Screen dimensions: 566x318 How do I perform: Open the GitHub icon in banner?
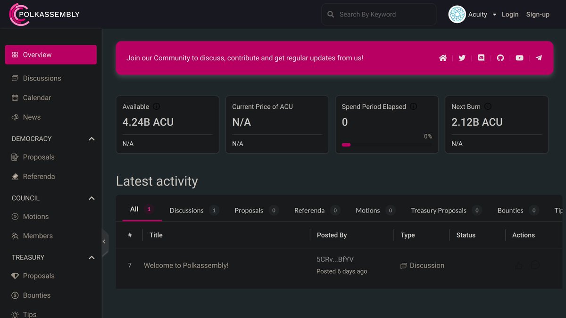pos(500,58)
